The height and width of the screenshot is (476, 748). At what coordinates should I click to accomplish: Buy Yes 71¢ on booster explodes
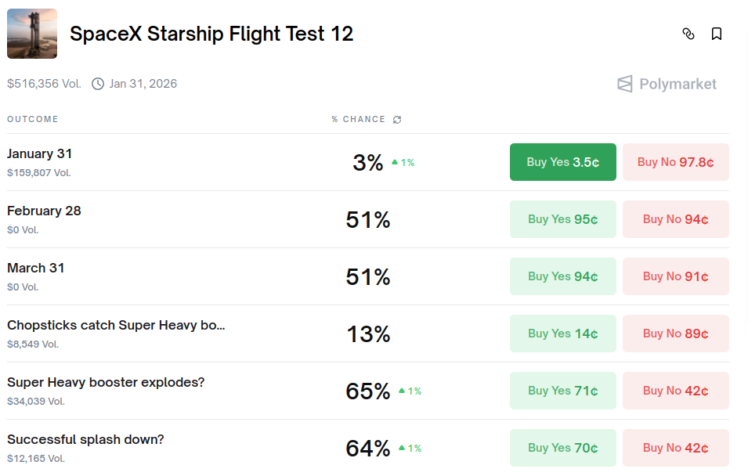[562, 391]
